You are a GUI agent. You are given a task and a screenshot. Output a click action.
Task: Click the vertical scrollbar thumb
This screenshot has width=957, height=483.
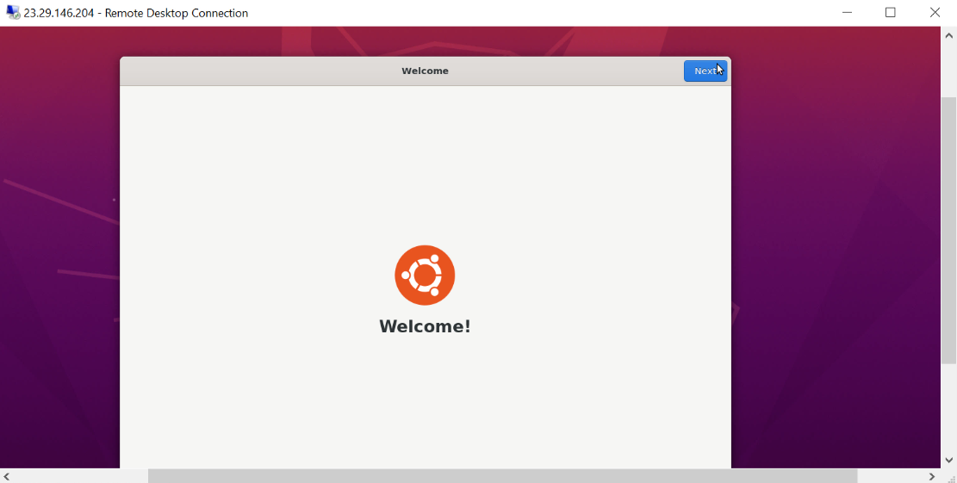[x=949, y=231]
